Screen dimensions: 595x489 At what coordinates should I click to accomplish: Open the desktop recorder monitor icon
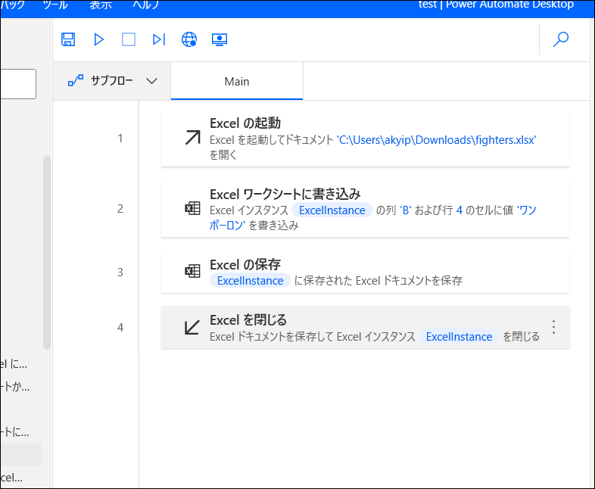point(220,39)
